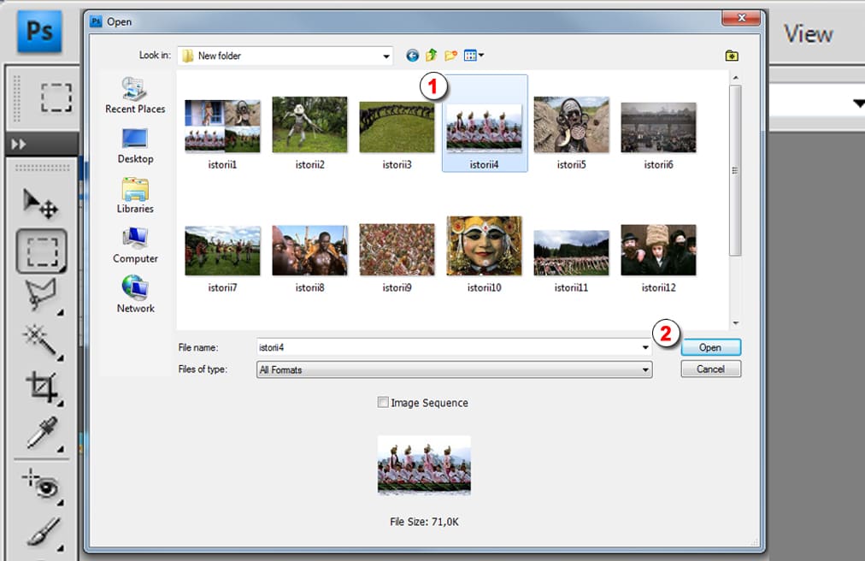The image size is (865, 561).
Task: Select the istorii10 mask thumbnail
Action: coord(484,246)
